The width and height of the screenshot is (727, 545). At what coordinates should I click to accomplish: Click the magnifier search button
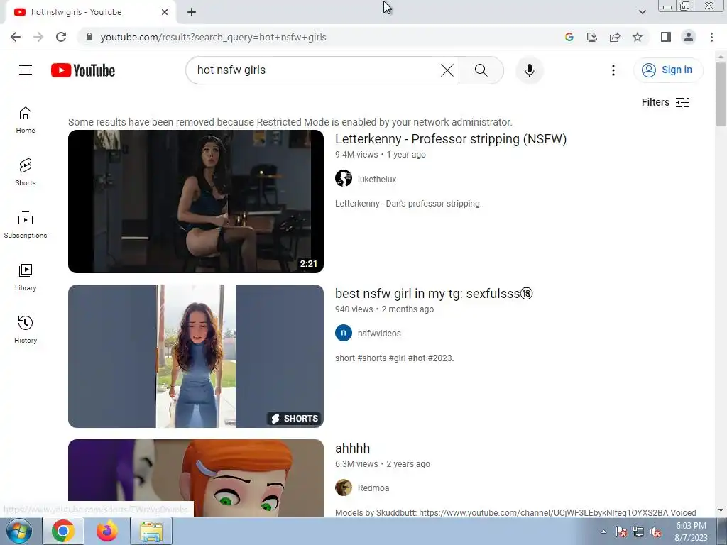pyautogui.click(x=481, y=70)
